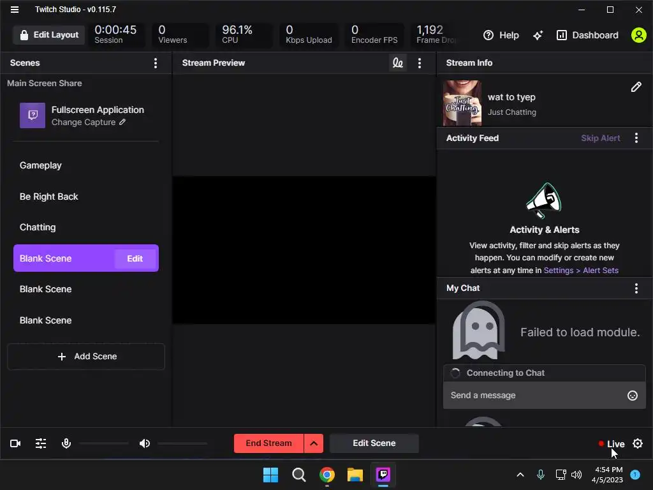Adjust the microphone volume slider

104,443
